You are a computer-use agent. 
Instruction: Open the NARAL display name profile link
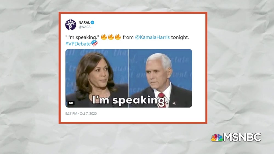coord(84,22)
